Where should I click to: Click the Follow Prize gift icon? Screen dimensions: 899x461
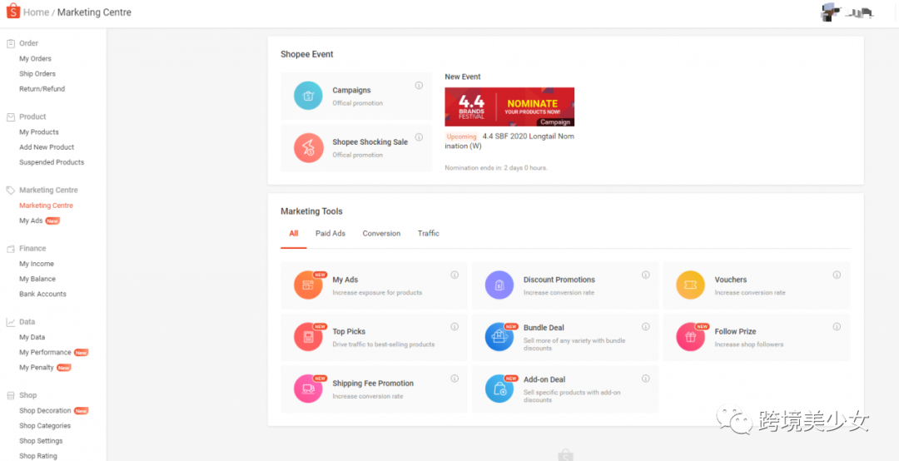click(690, 336)
